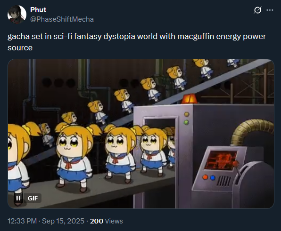Viewport: 281px width, 231px height.
Task: Open the @PhaseShiftMecha handle link
Action: [62, 19]
